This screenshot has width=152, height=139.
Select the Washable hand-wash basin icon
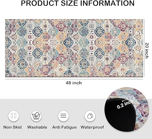(x=36, y=116)
